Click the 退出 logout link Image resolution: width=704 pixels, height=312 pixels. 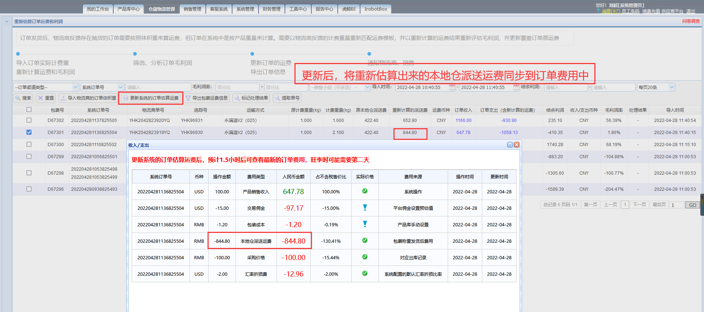[x=691, y=11]
